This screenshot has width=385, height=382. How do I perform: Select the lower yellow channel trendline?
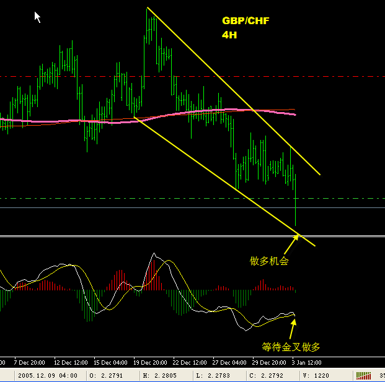point(224,181)
